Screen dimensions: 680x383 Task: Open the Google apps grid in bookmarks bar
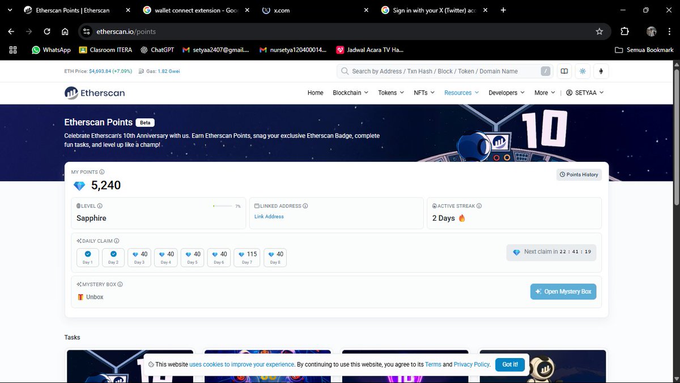13,50
